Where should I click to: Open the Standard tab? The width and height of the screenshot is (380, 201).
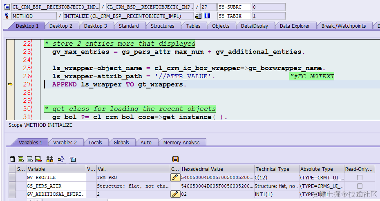129,26
